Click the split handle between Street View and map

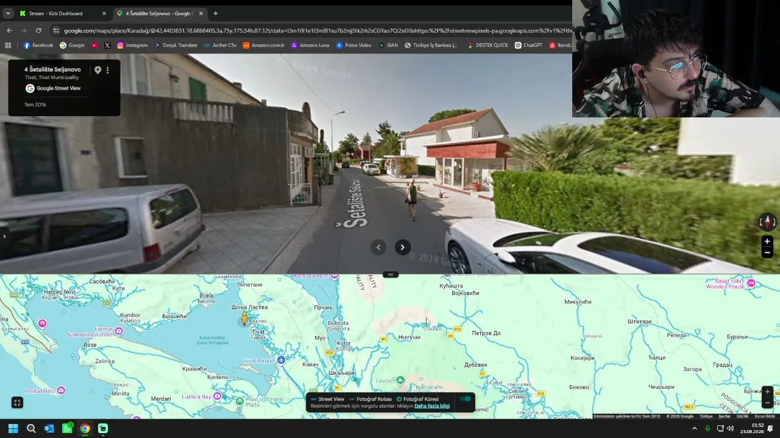391,274
